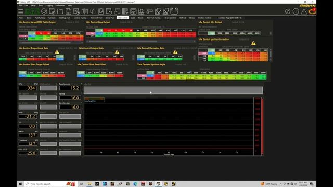Click the chart graph toolbar icon

[141, 11]
